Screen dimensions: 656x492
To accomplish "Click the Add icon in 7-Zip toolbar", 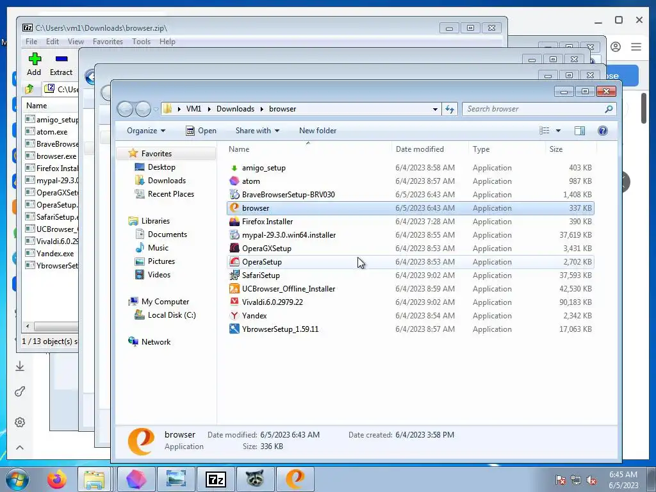I will (x=35, y=59).
